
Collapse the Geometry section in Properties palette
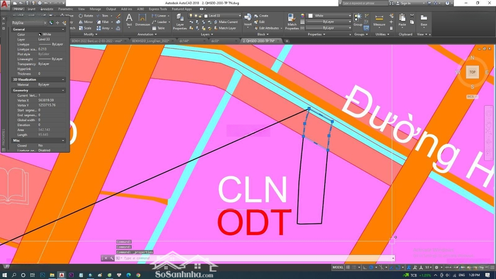[63, 90]
